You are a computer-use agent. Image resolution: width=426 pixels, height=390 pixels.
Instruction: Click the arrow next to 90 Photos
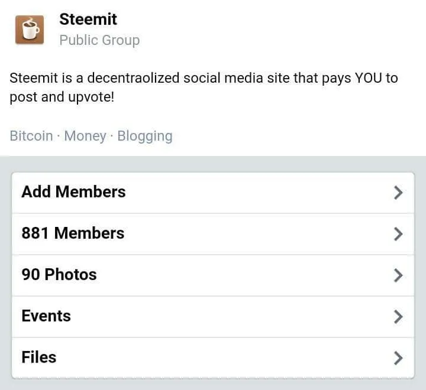click(x=398, y=275)
